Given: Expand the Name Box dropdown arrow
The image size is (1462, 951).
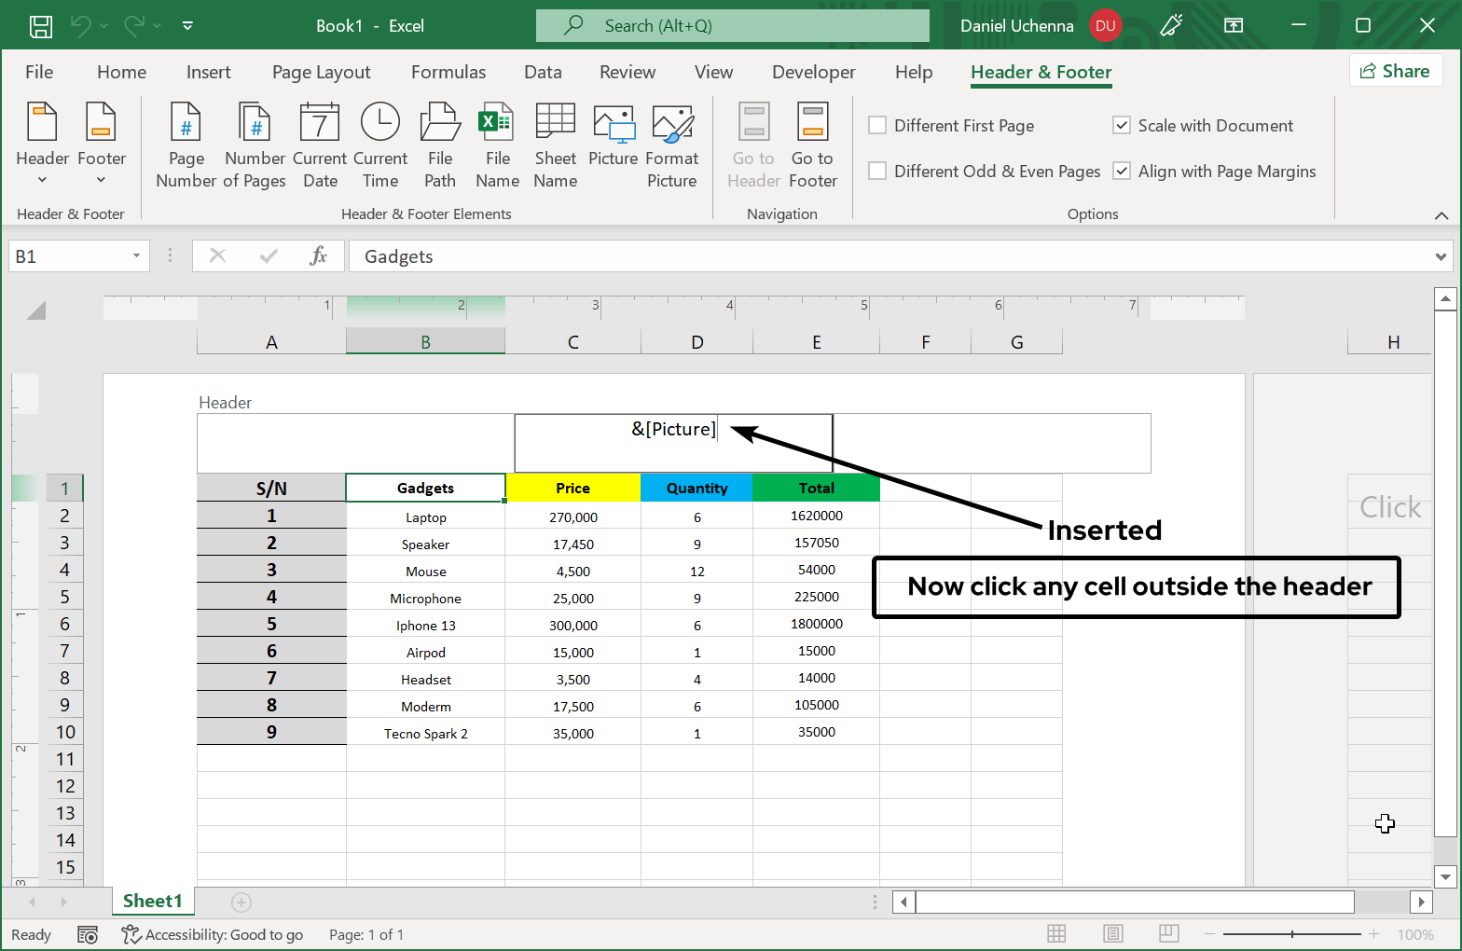Looking at the screenshot, I should [x=136, y=256].
